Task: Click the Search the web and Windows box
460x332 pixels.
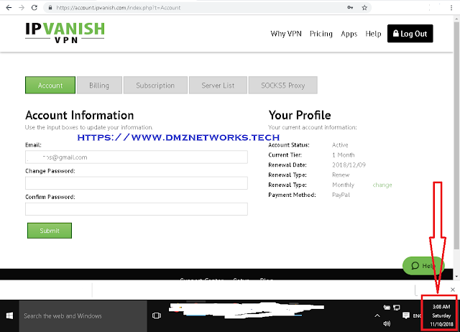Action: (83, 316)
